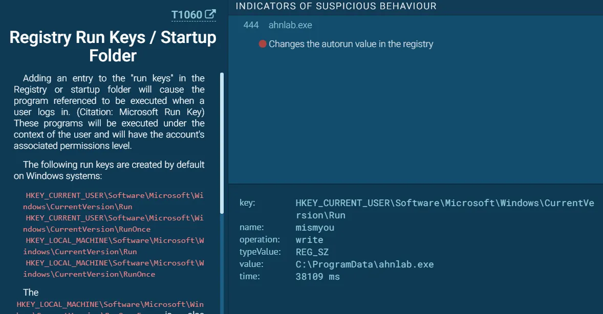Image resolution: width=603 pixels, height=314 pixels.
Task: Open the T1060 technique link
Action: click(187, 15)
